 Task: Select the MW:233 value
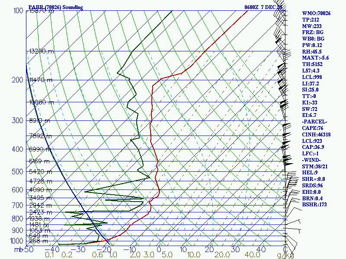pos(312,26)
